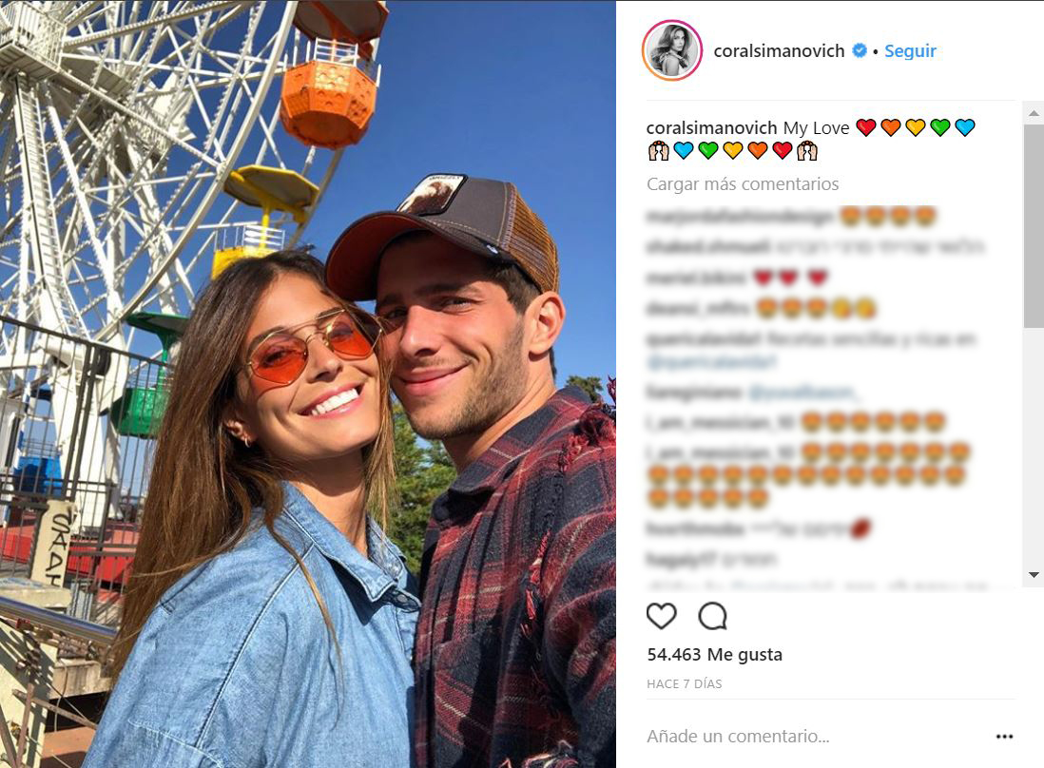Click the scrollbar down arrow
This screenshot has height=768, width=1044.
(x=1034, y=575)
